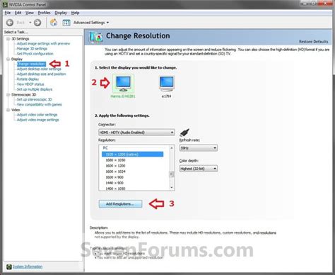
Task: Open the Advanced Settings dropdown
Action: [x=91, y=23]
